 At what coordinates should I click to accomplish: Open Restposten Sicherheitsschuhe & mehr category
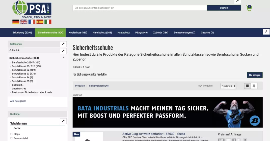point(32,92)
